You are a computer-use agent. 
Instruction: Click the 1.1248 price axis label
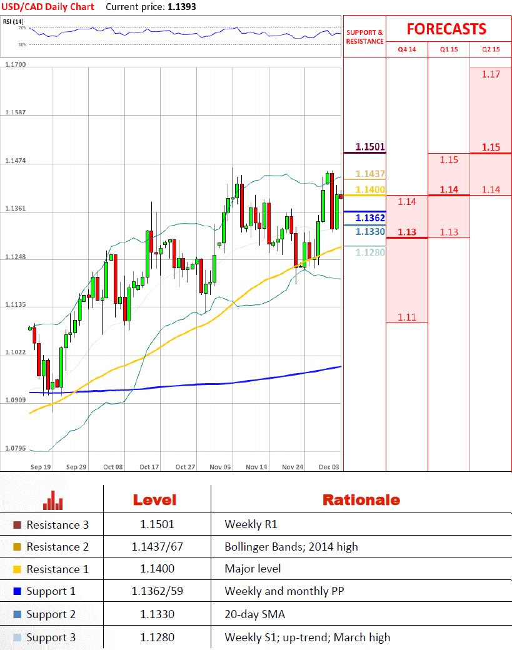click(x=16, y=256)
